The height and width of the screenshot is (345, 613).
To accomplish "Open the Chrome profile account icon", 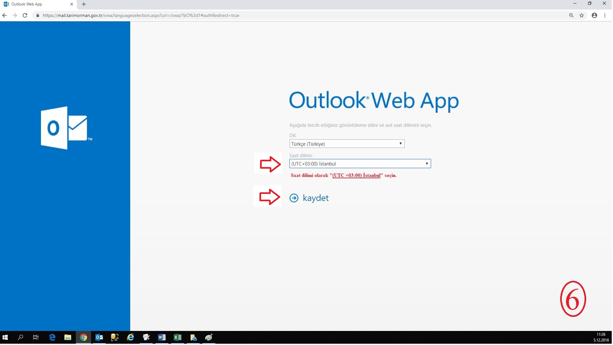I will coord(594,15).
